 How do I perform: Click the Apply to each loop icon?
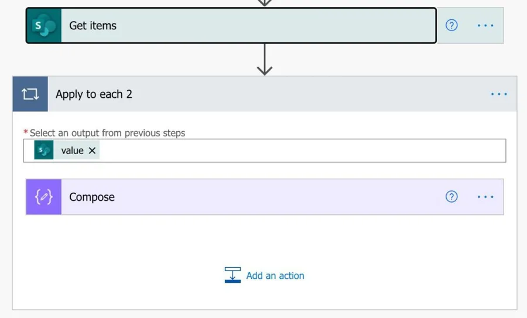[30, 94]
